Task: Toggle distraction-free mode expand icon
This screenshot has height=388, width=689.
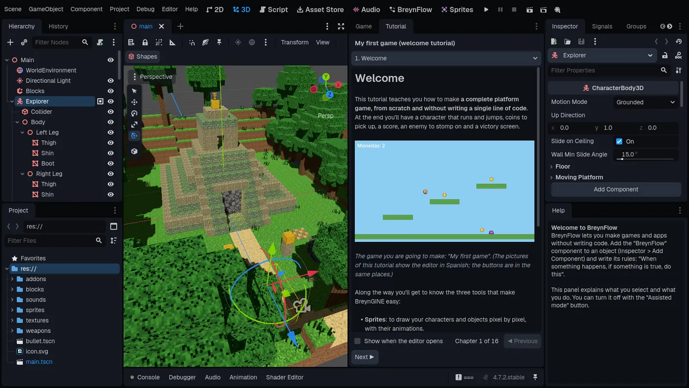Action: coord(341,26)
